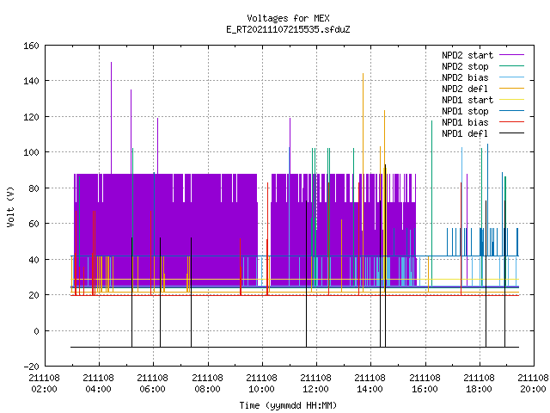The height and width of the screenshot is (413, 550).
Task: Click the 160 y-axis tick label
Action: point(31,46)
